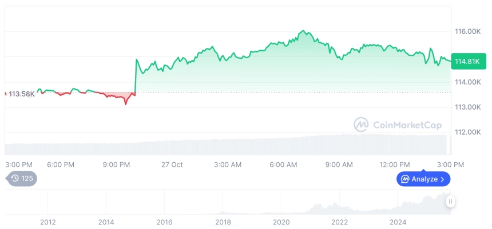Screen dimensions: 492x229
Task: Click the chevron arrow on the Analyze button
Action: (x=443, y=179)
